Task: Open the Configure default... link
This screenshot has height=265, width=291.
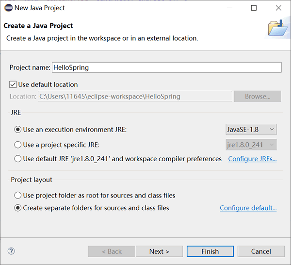Action: (x=248, y=208)
